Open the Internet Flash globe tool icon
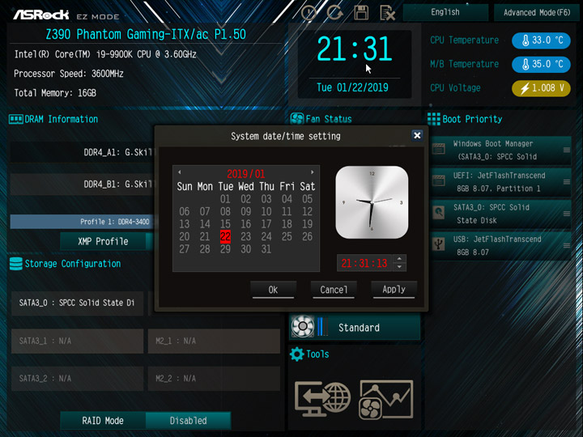The width and height of the screenshot is (583, 437). point(322,398)
